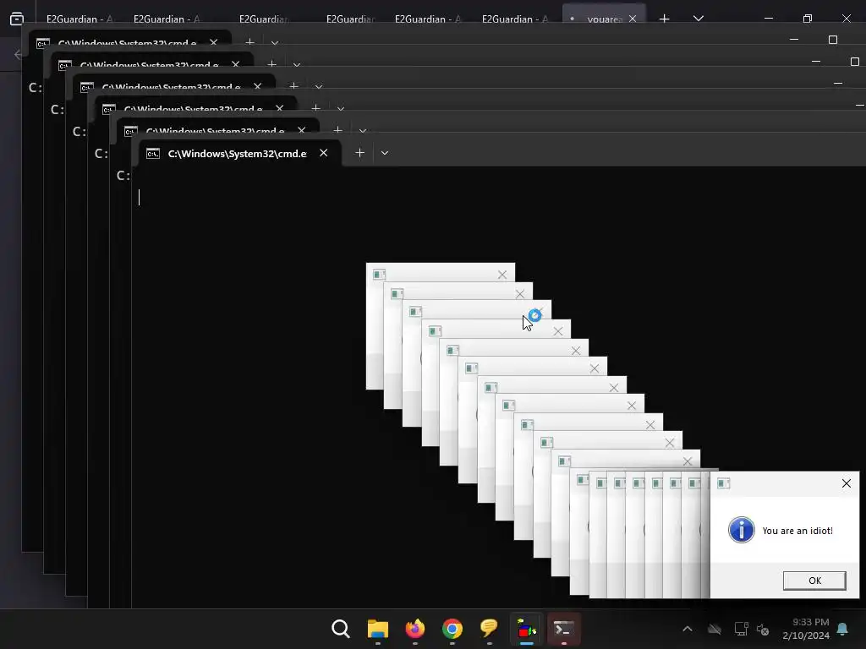Click the crossed-out cloud icon in the tray
This screenshot has width=866, height=649.
point(715,629)
